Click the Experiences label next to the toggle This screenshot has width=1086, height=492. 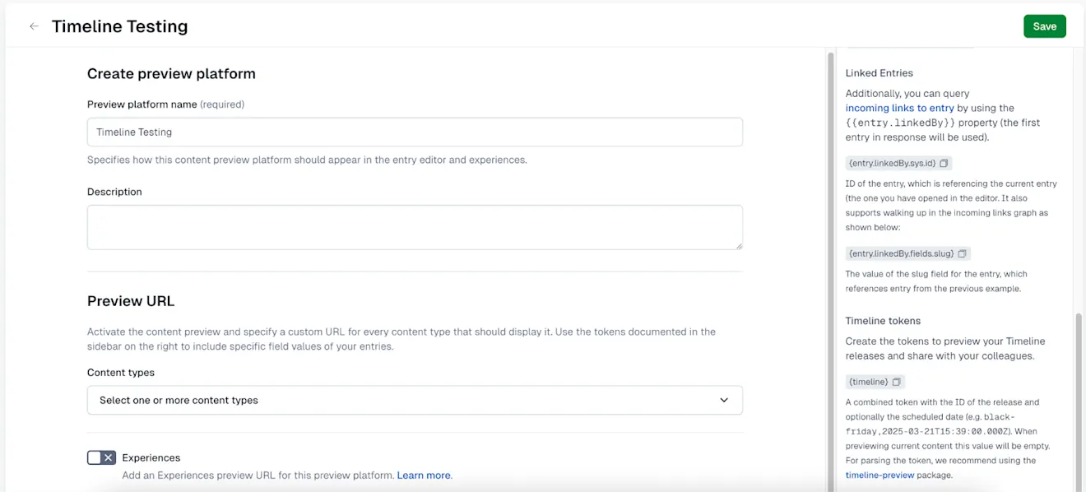151,457
